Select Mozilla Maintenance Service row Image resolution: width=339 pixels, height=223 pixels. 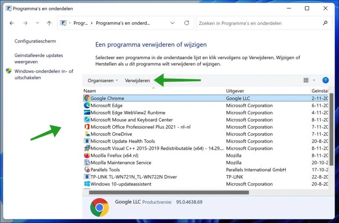(121, 162)
